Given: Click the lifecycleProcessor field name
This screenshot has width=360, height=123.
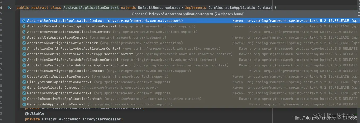Looking at the screenshot, I should [102, 119].
